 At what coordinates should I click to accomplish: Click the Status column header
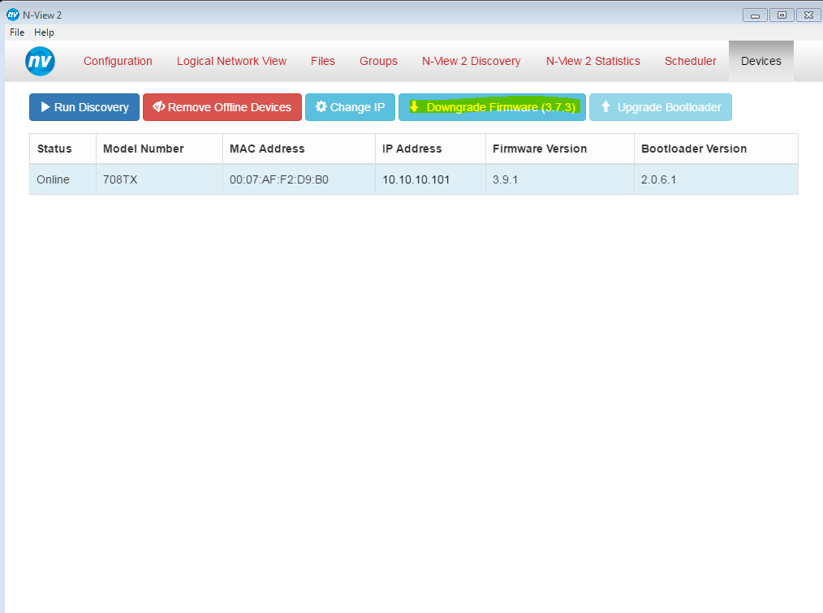(x=62, y=149)
